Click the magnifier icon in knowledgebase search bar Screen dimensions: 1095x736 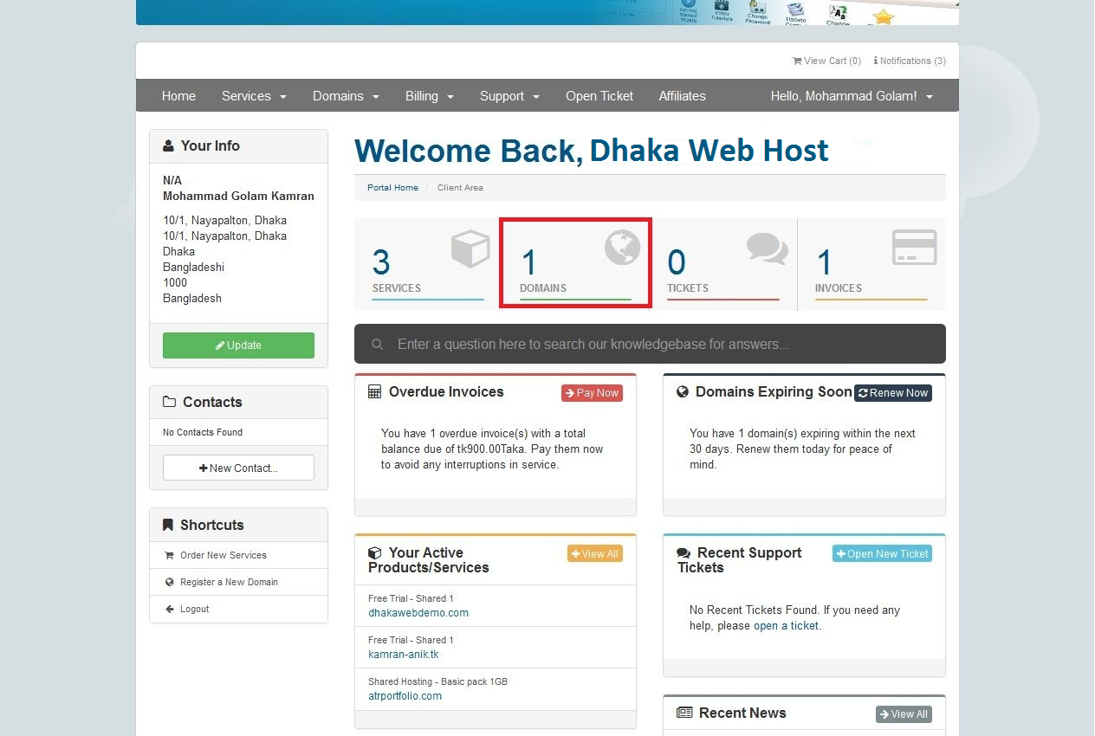377,344
